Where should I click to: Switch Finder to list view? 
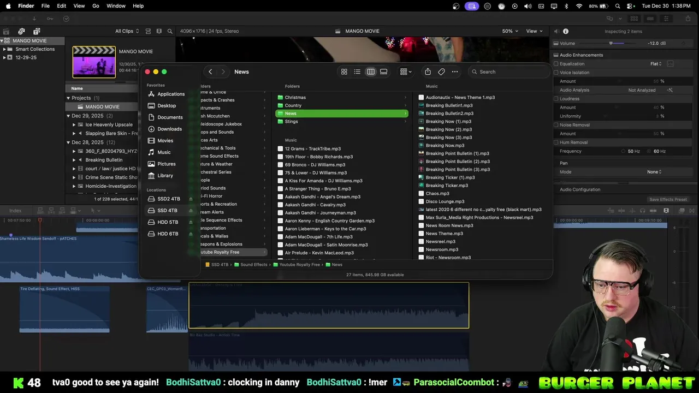(x=357, y=72)
